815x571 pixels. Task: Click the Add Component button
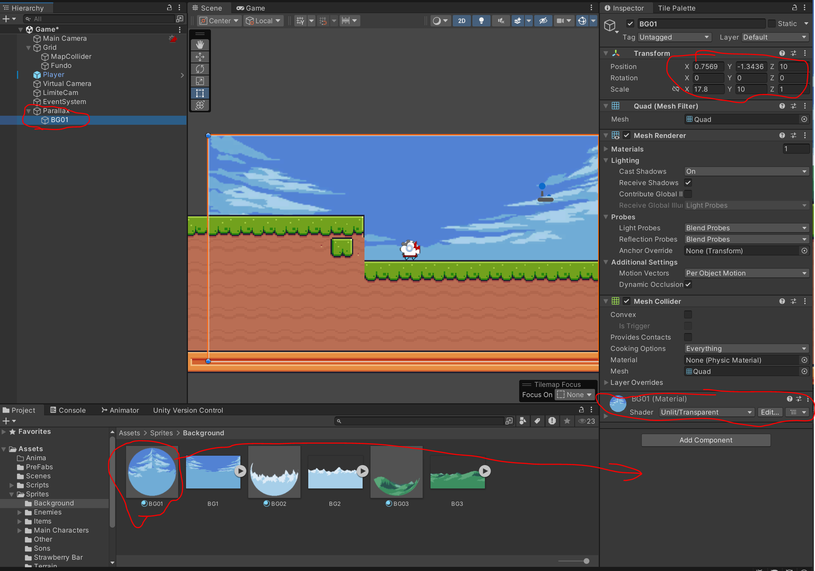706,440
